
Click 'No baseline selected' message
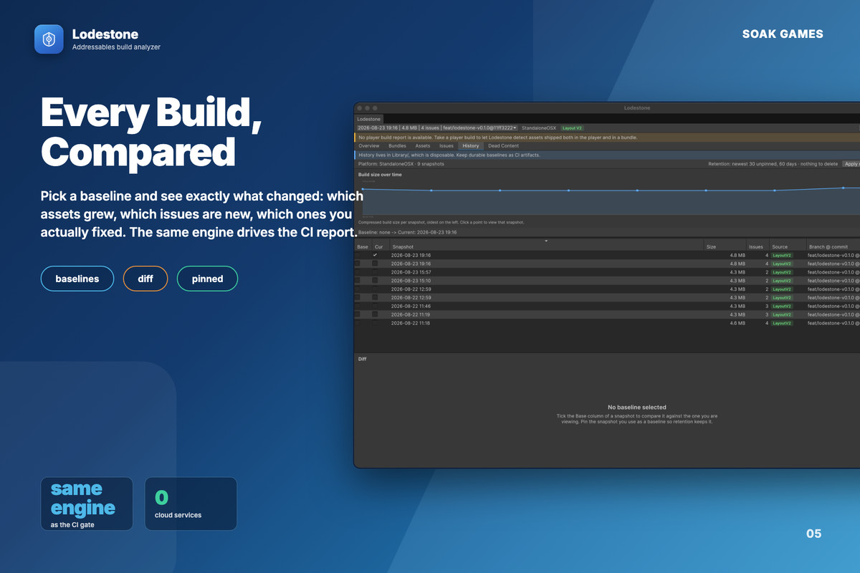point(636,407)
